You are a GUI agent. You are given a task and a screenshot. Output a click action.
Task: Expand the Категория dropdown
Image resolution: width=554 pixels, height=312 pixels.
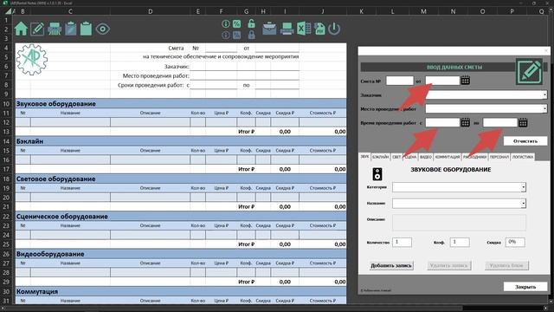pyautogui.click(x=523, y=187)
